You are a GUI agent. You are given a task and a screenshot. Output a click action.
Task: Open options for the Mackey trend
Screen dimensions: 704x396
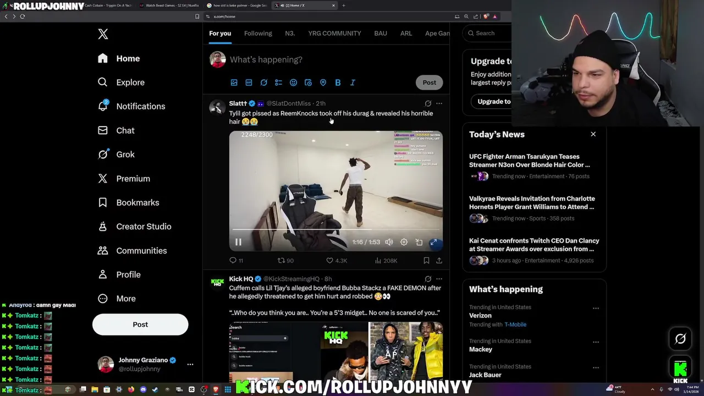coord(596,342)
